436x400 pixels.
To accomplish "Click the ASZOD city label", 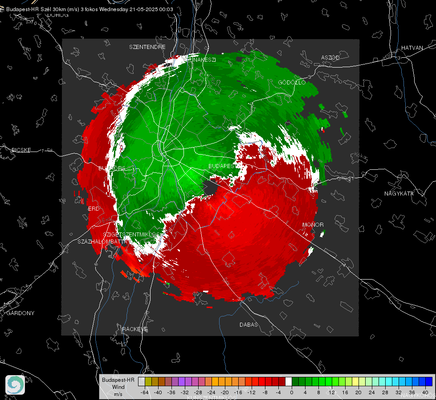I will [330, 57].
